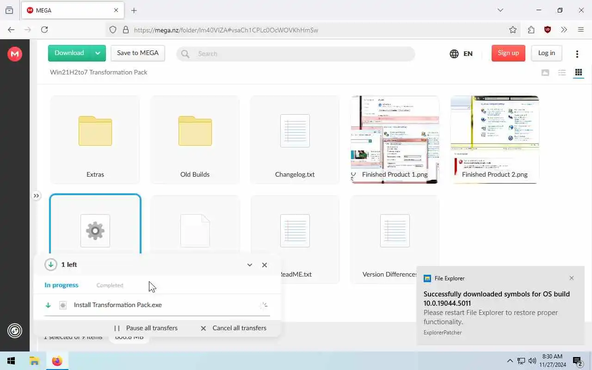Viewport: 592px width, 370px height.
Task: Switch to grid thumbnail view
Action: pyautogui.click(x=579, y=72)
